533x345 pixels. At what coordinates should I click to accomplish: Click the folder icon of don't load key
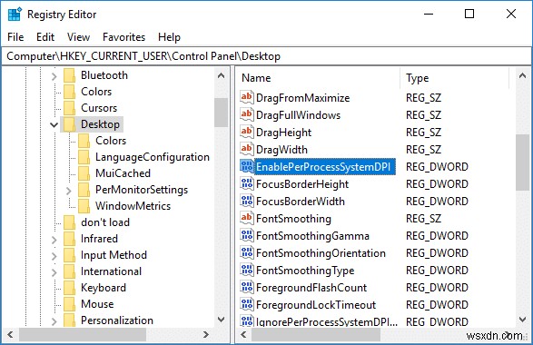tap(70, 222)
